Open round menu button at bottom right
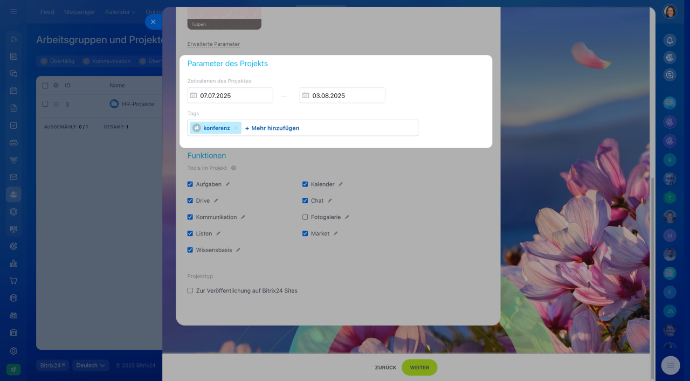Image resolution: width=690 pixels, height=381 pixels. coord(671,365)
